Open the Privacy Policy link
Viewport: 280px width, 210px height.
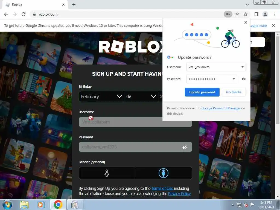pyautogui.click(x=179, y=194)
